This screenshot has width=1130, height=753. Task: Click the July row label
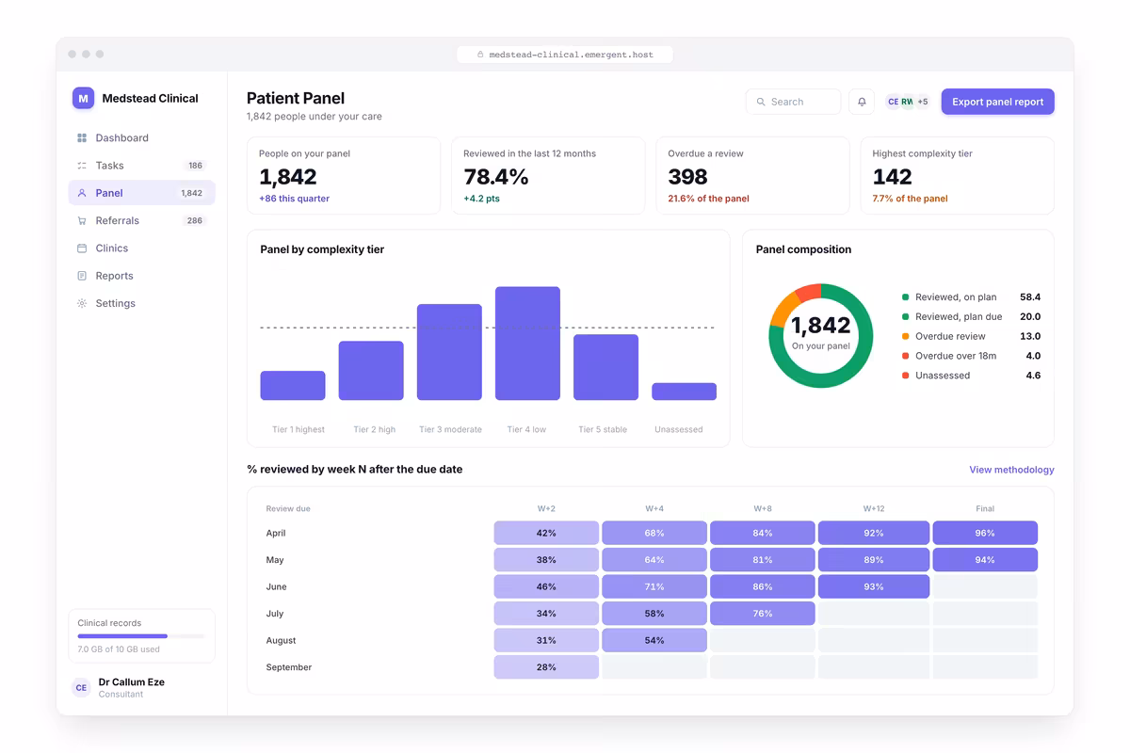tap(275, 614)
